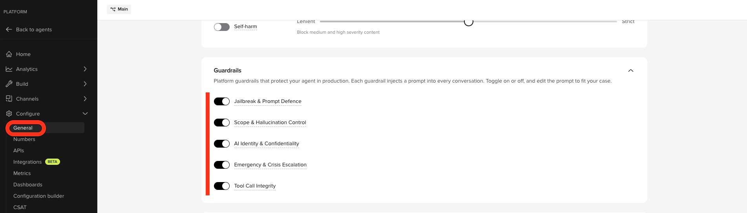
Task: Click the Analytics chart icon
Action: pyautogui.click(x=9, y=69)
